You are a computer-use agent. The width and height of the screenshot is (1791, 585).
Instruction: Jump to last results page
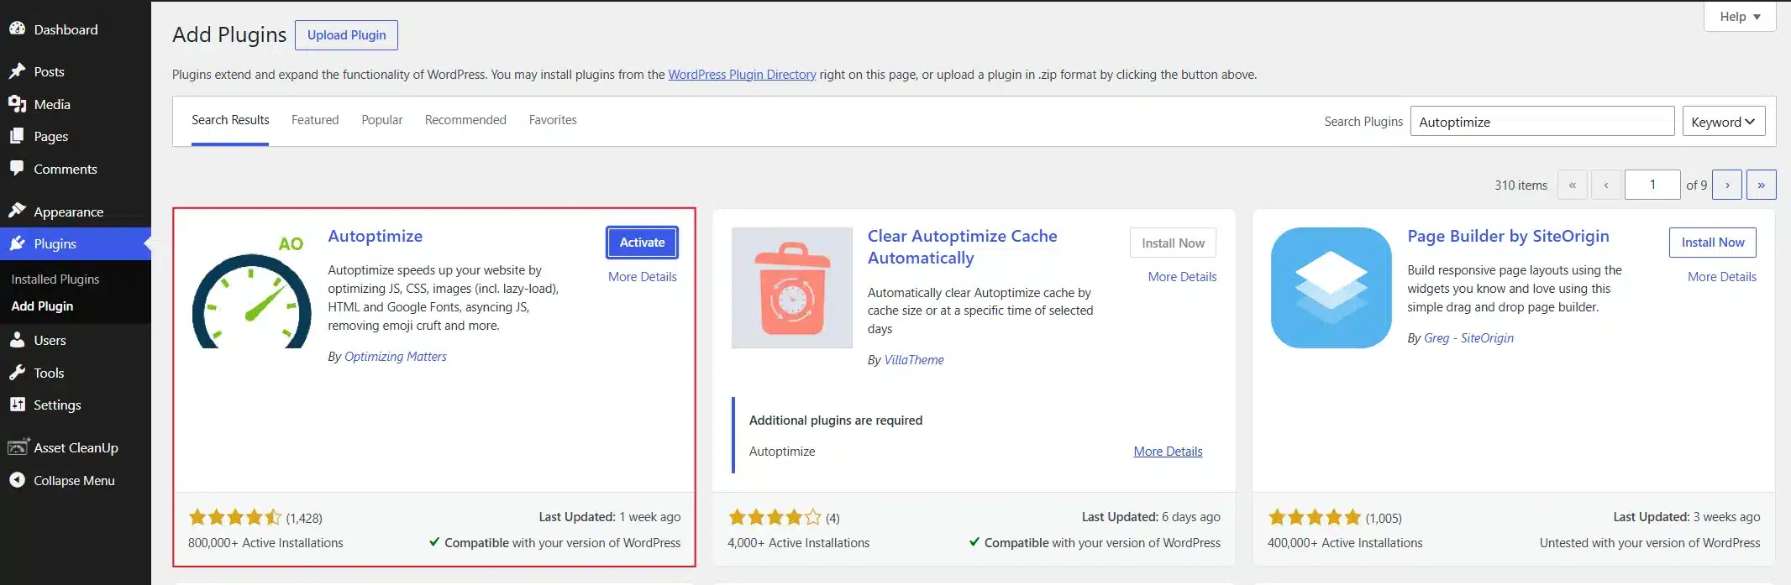pyautogui.click(x=1761, y=185)
